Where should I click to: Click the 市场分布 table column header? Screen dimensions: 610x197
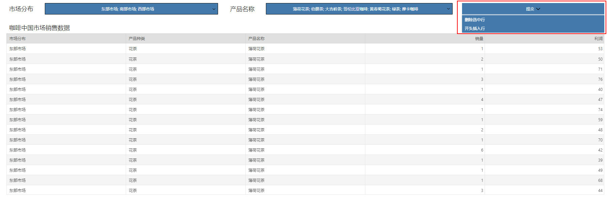point(18,39)
